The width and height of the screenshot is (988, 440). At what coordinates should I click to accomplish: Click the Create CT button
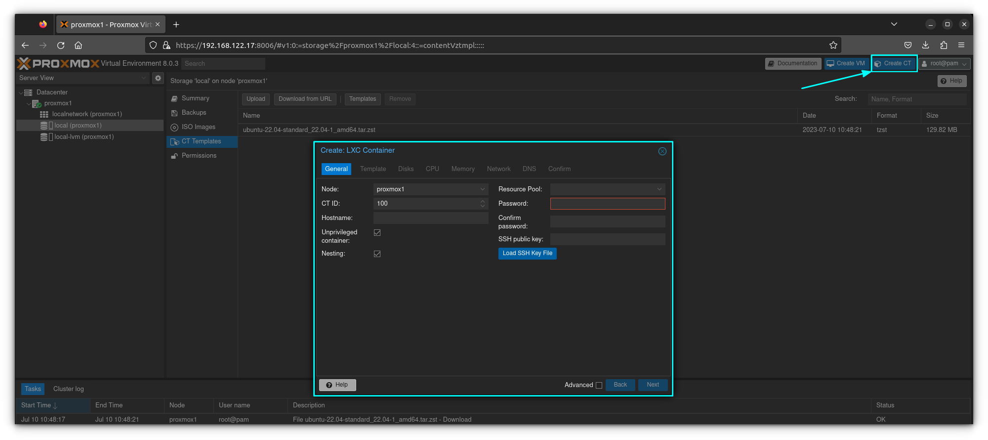coord(893,63)
